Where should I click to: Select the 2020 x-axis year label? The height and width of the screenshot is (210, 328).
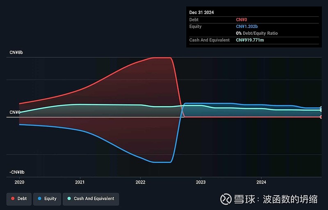[19, 182]
